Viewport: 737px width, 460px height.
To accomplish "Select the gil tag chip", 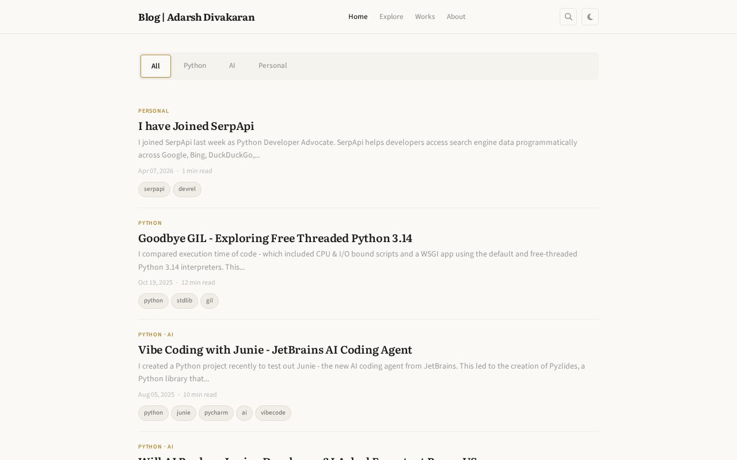I will 210,301.
